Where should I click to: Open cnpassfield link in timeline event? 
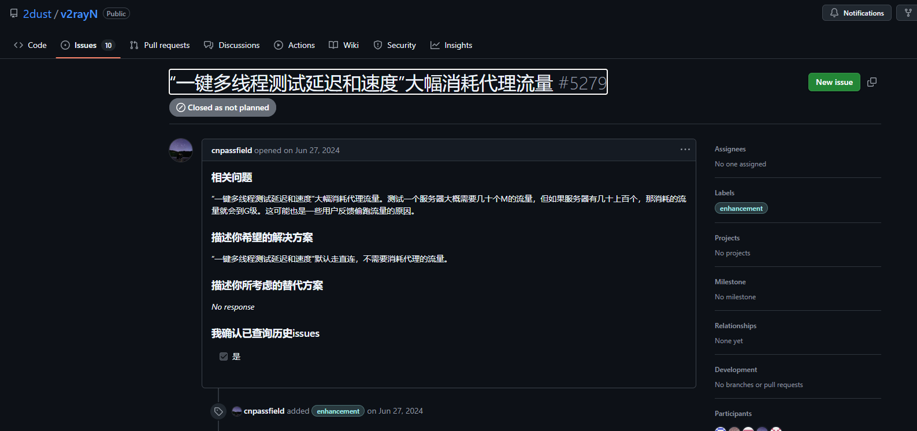click(264, 411)
